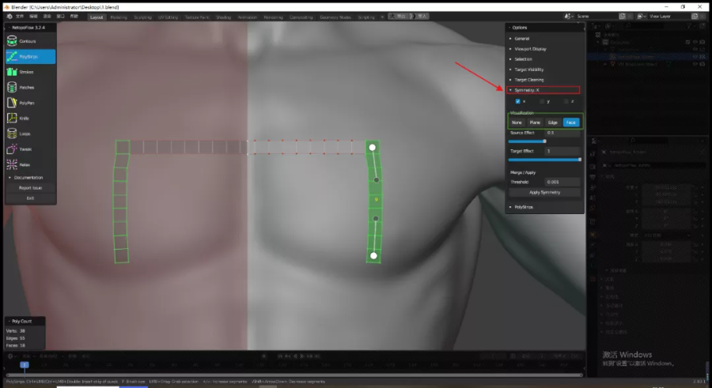Click the Apply Symmetry button

click(x=544, y=192)
